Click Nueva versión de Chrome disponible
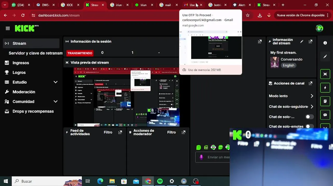 (x=302, y=15)
